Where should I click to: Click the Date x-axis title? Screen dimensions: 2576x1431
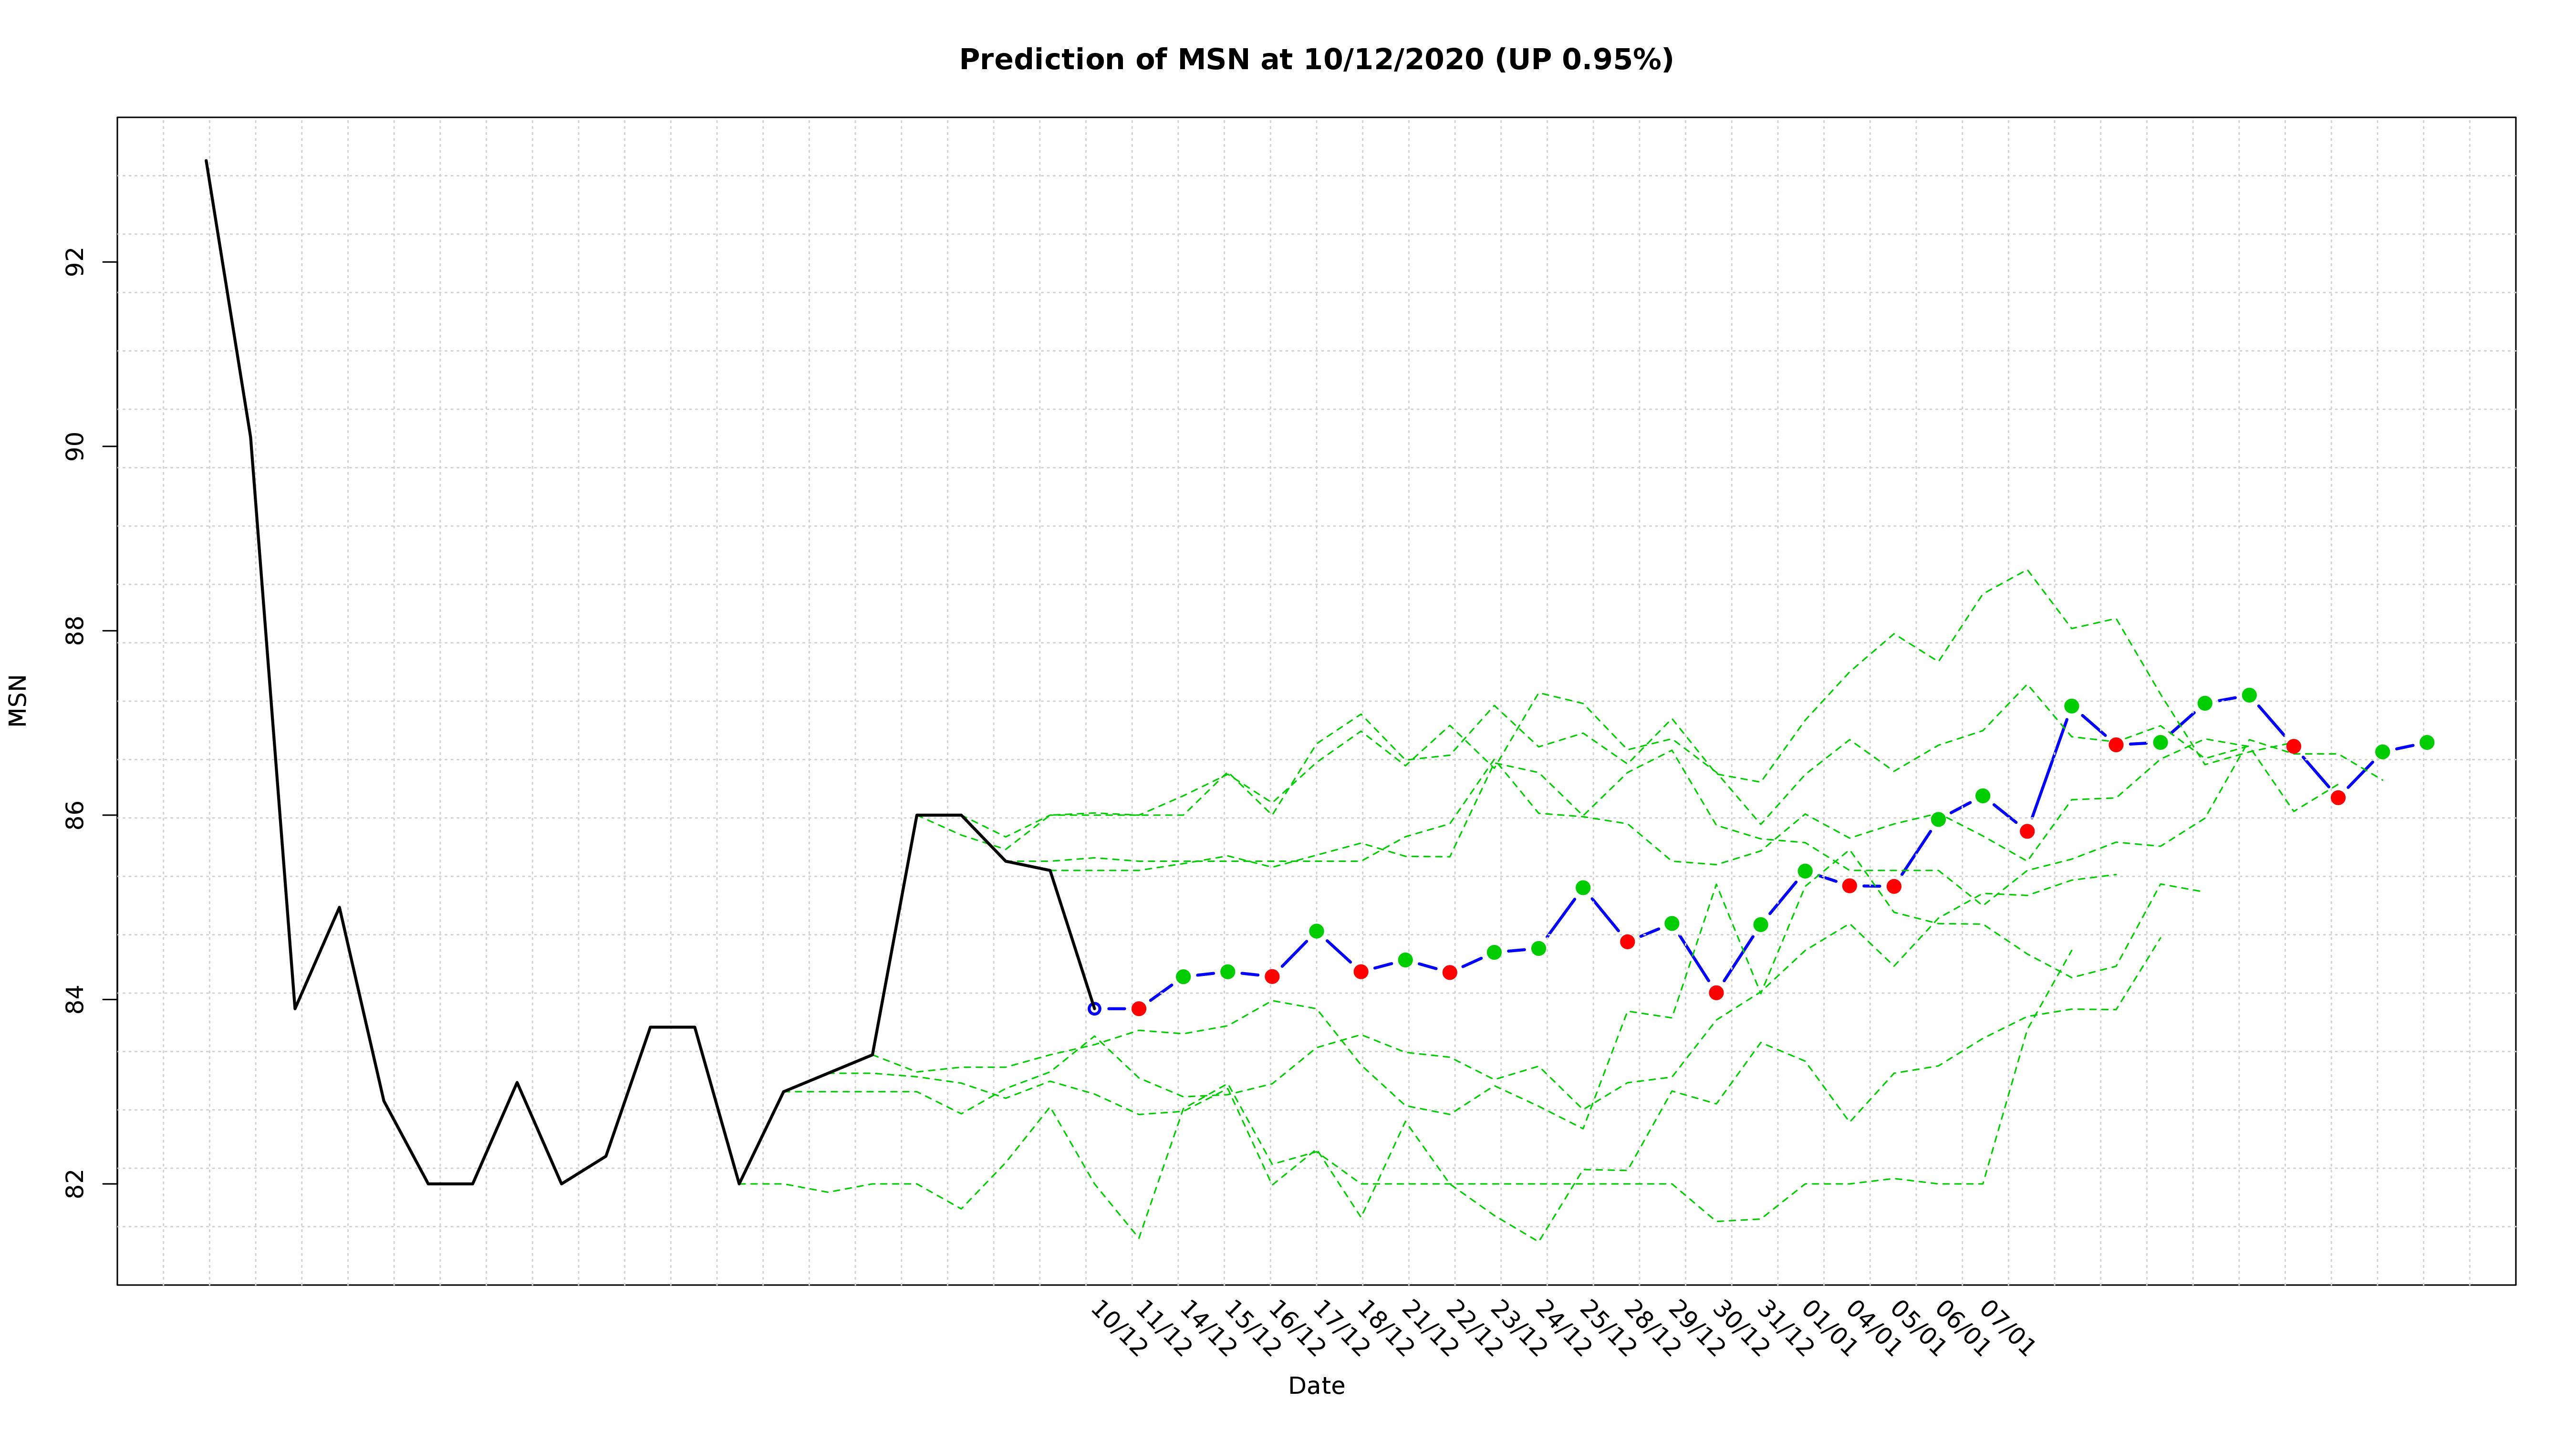pyautogui.click(x=1316, y=1386)
